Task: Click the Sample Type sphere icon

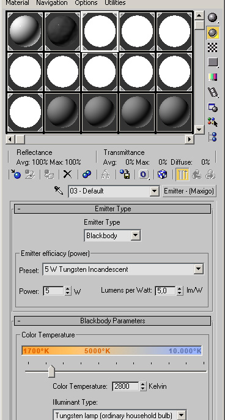Action: [x=213, y=18]
